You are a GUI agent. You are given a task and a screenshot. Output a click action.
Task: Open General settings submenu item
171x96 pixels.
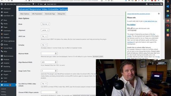coord(3,89)
